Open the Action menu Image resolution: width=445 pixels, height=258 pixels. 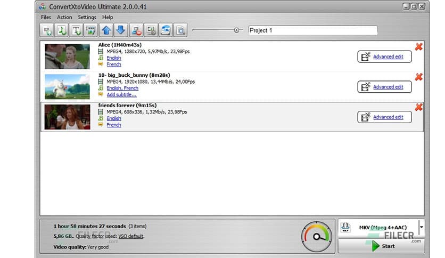[x=64, y=18]
